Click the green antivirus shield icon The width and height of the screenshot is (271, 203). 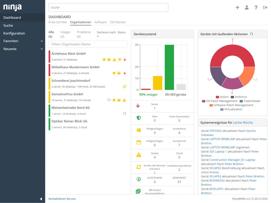(x=138, y=118)
